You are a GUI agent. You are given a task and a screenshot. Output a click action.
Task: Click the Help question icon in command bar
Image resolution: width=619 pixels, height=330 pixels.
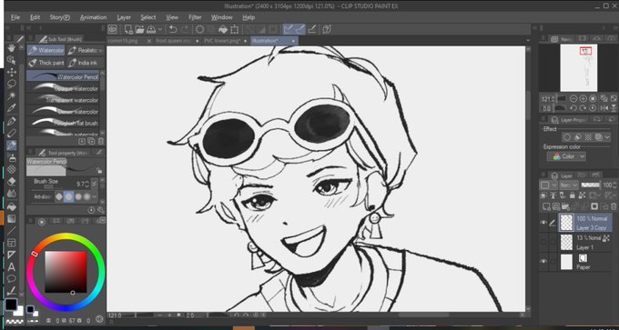(327, 29)
